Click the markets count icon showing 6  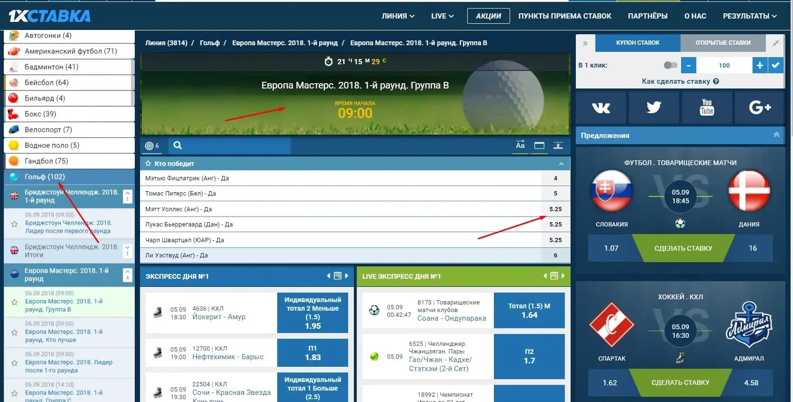click(152, 146)
